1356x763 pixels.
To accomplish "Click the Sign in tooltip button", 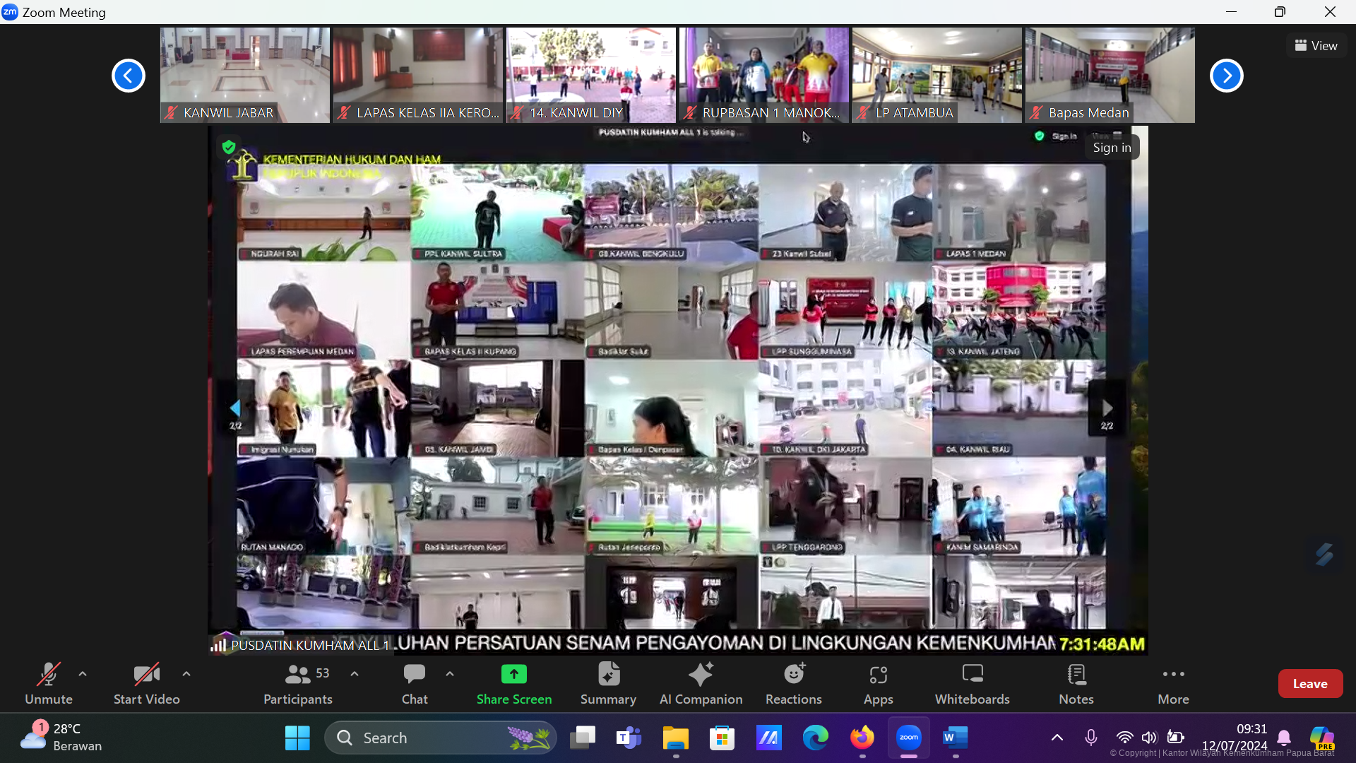I will tap(1112, 147).
